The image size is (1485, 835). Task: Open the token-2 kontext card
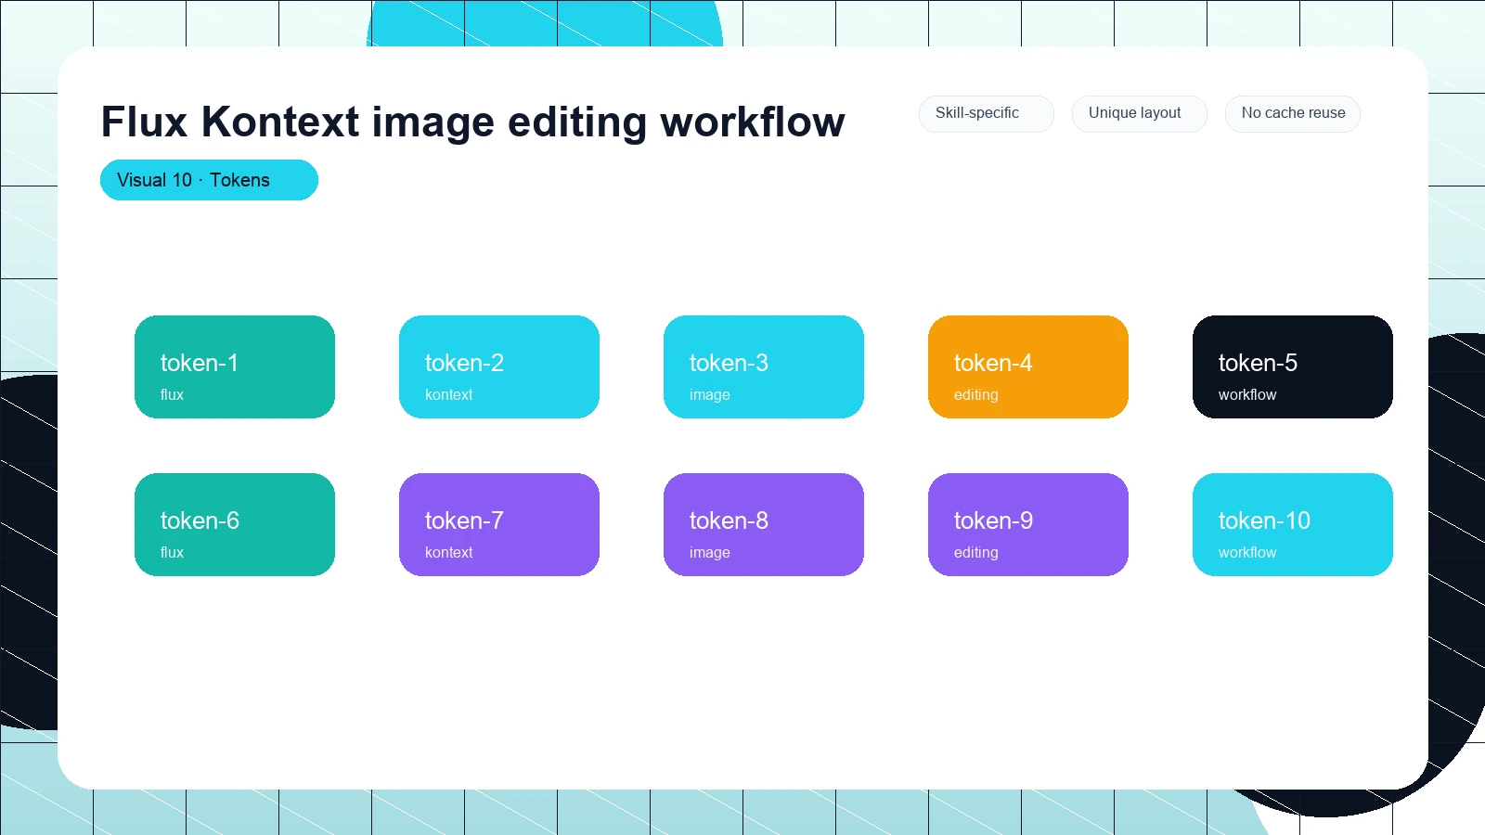[499, 366]
